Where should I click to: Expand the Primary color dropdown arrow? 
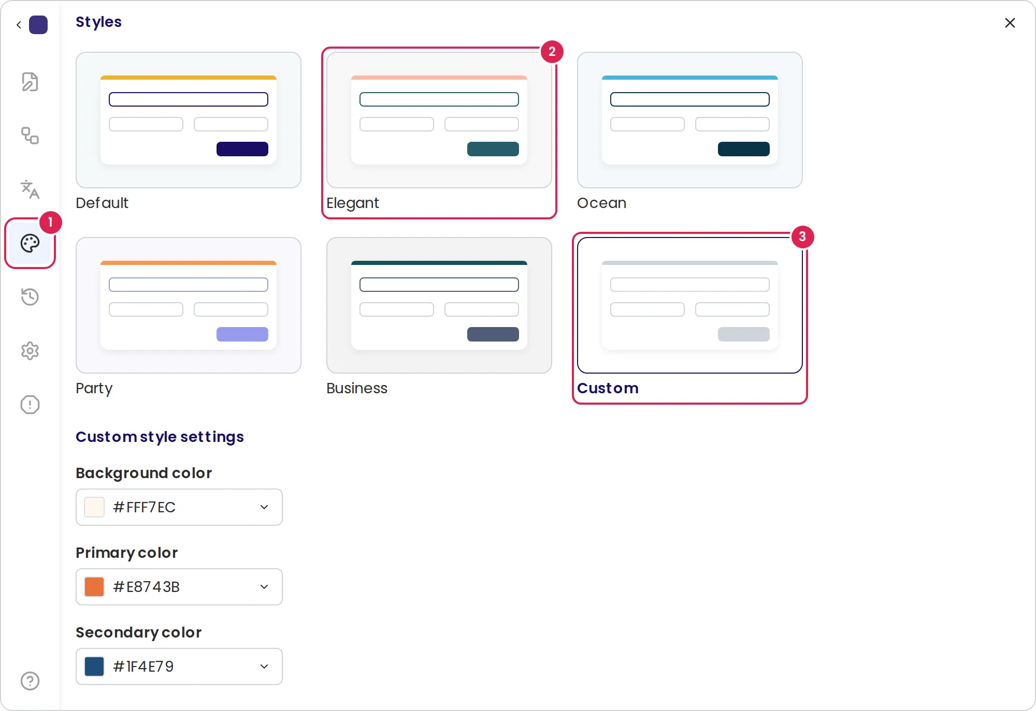[x=264, y=587]
